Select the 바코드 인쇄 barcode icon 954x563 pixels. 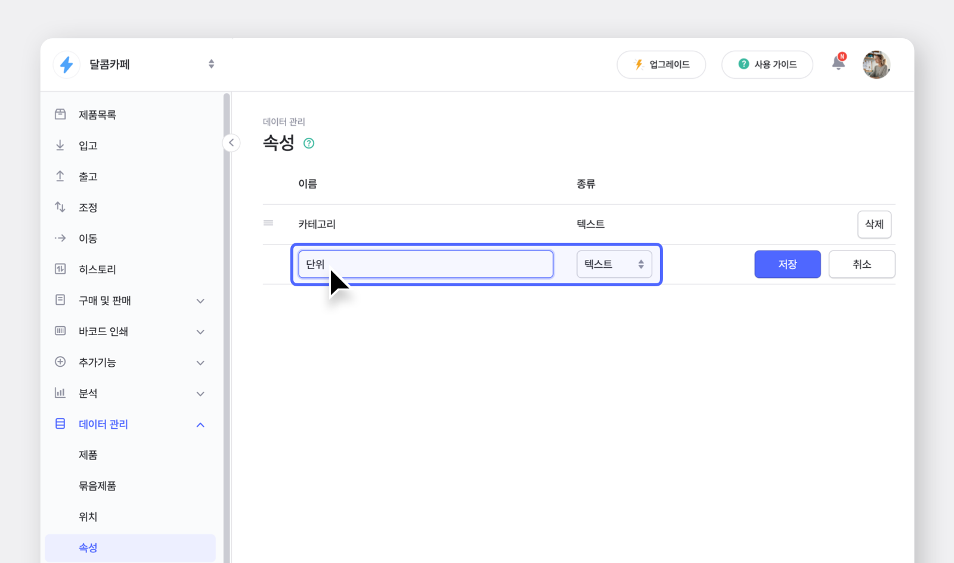pyautogui.click(x=60, y=331)
